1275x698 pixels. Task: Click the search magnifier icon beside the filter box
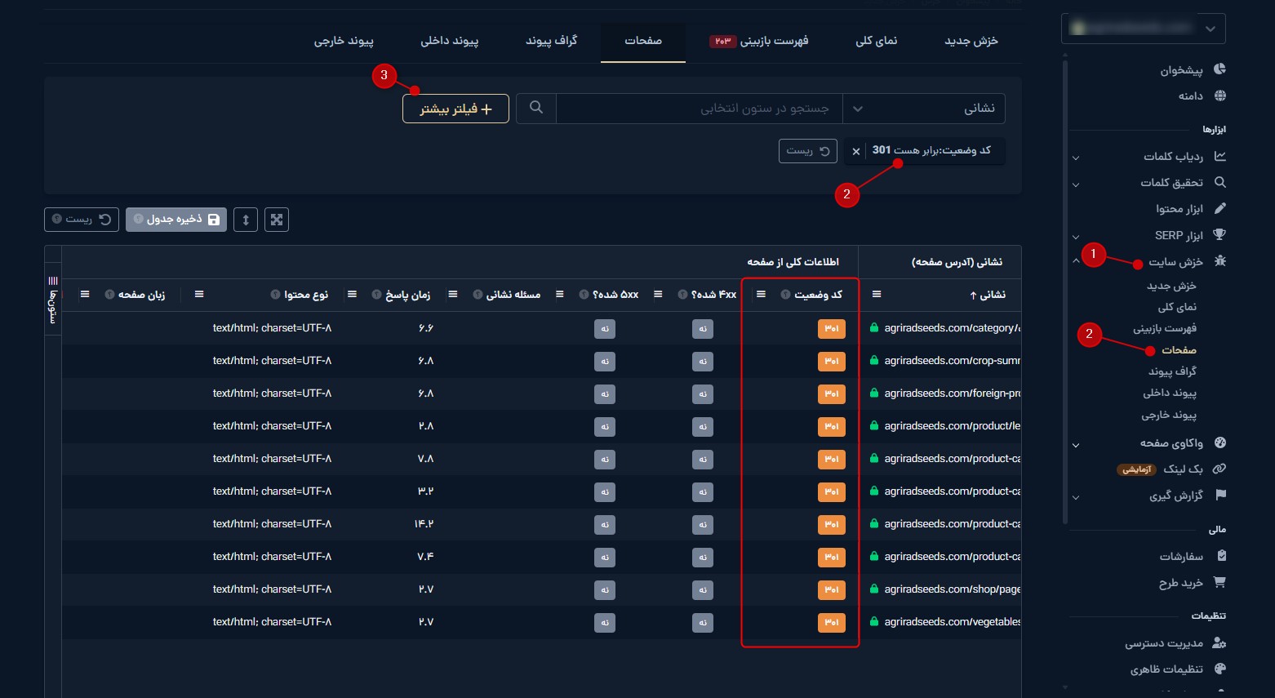[536, 108]
